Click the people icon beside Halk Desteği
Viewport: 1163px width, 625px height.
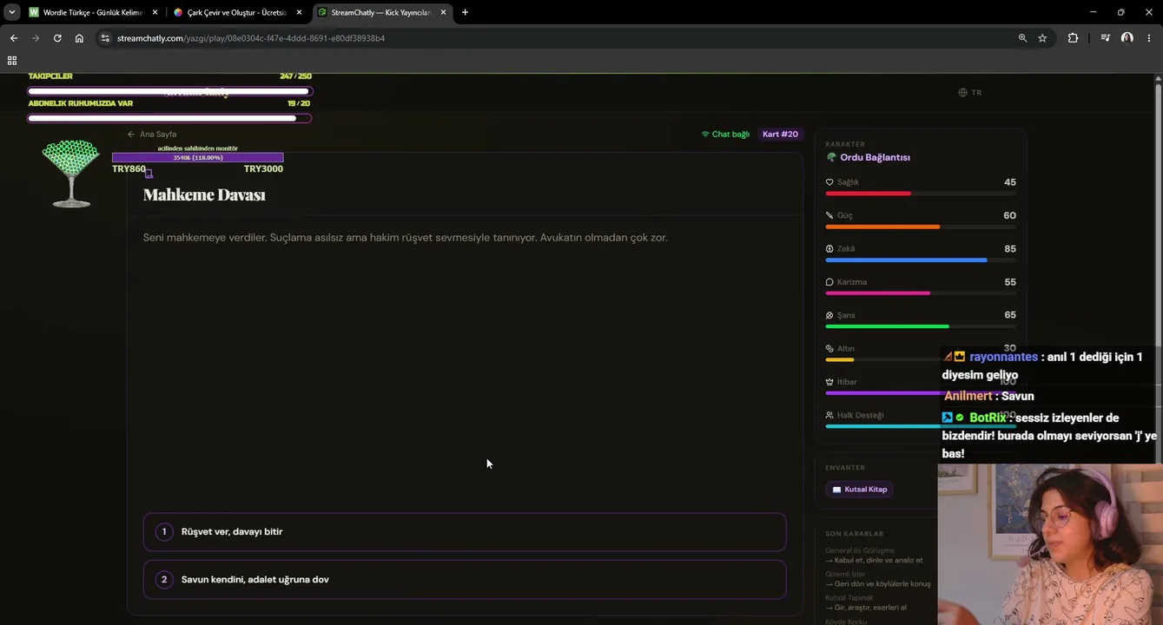tap(829, 416)
